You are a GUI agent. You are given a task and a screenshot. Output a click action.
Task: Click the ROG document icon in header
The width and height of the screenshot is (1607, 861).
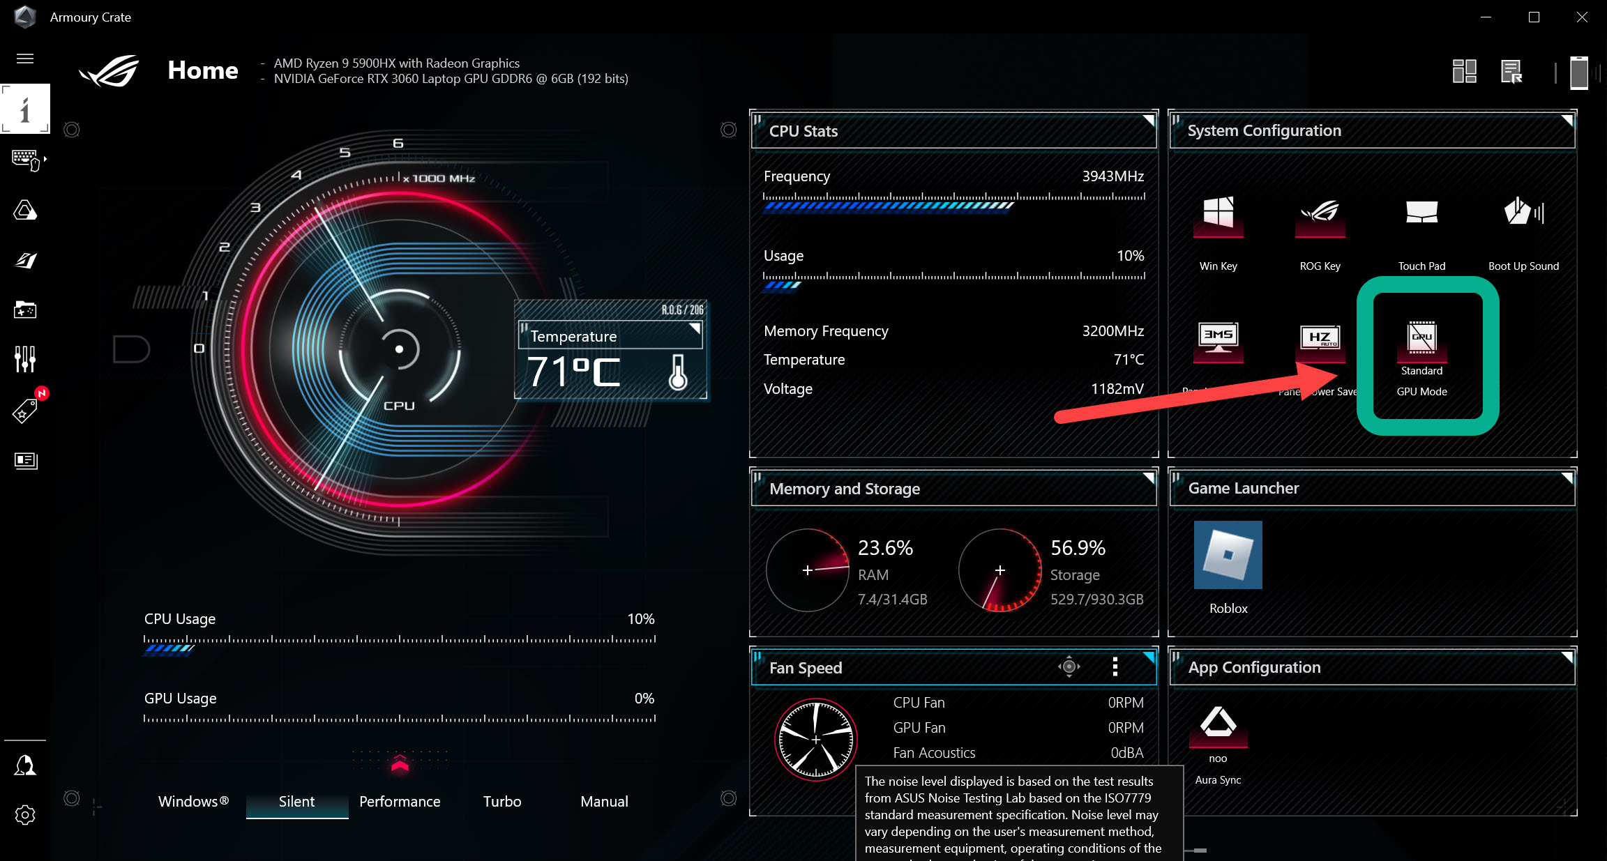point(1511,71)
